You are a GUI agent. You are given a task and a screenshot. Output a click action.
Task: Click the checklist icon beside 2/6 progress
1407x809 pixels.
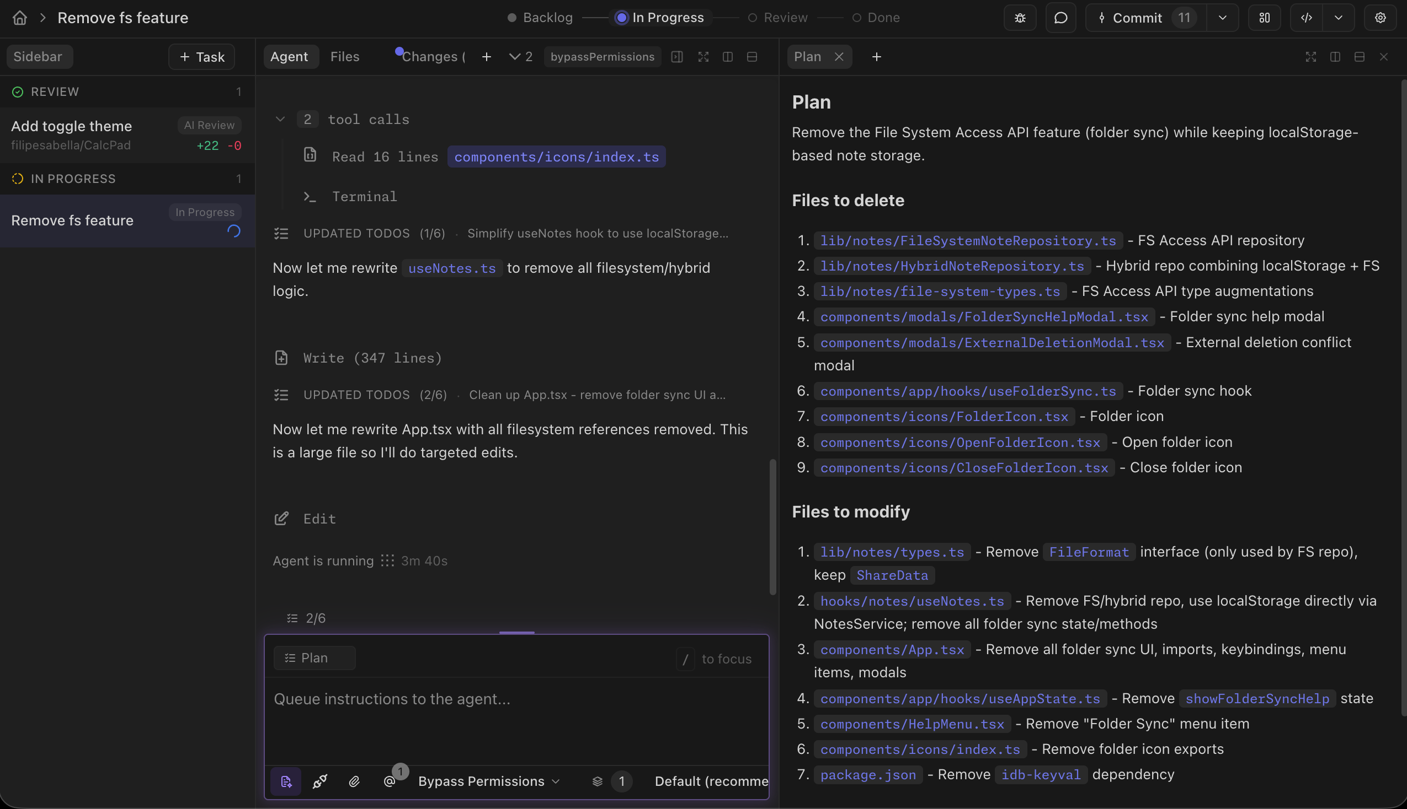[292, 618]
